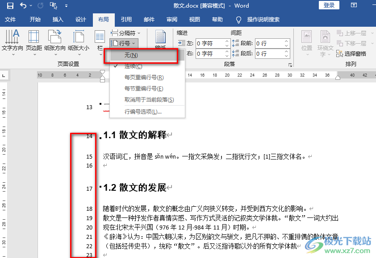
Task: Switch to the 开始 tab
Action: click(x=35, y=20)
